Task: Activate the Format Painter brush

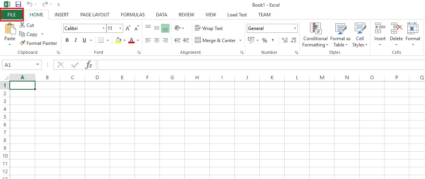Action: [38, 43]
